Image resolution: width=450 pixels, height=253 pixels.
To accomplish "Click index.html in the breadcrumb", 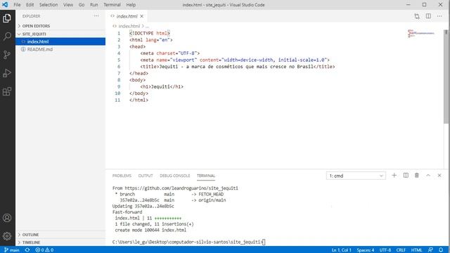I will click(x=129, y=26).
